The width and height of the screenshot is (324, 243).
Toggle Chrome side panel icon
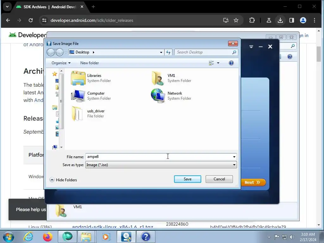tap(291, 20)
